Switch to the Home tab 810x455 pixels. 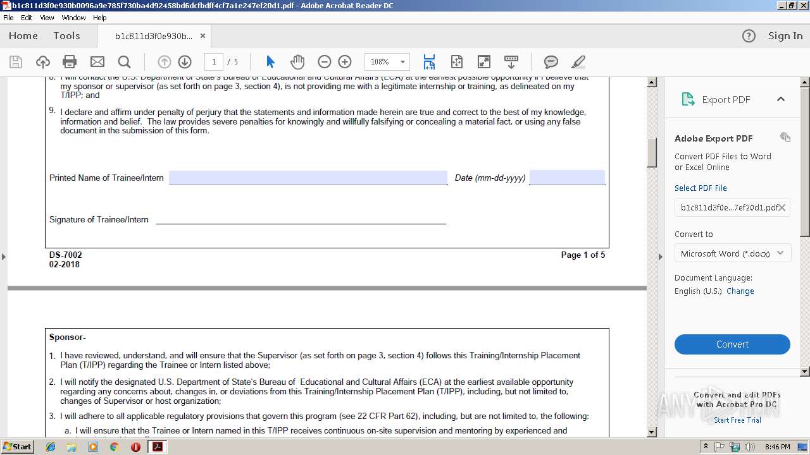(23, 36)
